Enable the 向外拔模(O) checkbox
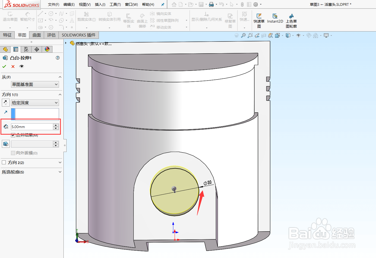376x258 pixels. (x=13, y=153)
